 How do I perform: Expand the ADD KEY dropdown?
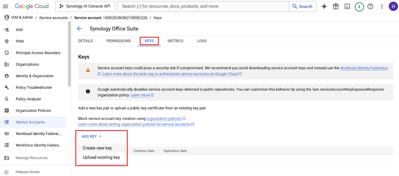92,137
